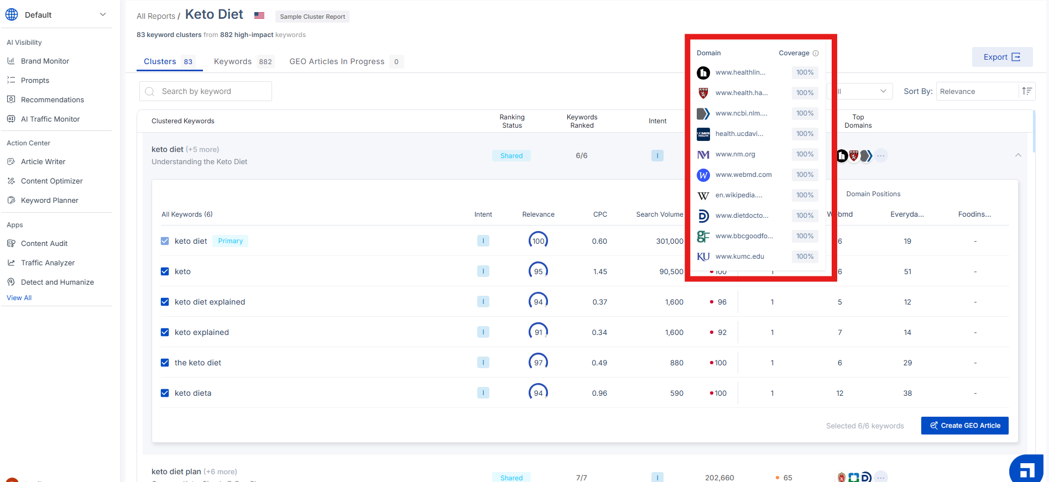Open the Content Optimizer tool
This screenshot has height=482, width=1049.
pos(51,181)
